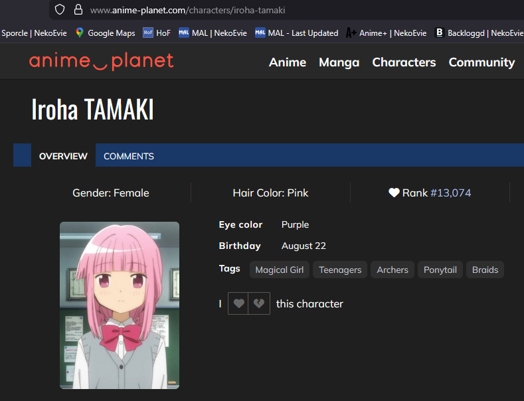Screen dimensions: 524x401
Task: Open the Characters navigation menu
Action: [404, 62]
